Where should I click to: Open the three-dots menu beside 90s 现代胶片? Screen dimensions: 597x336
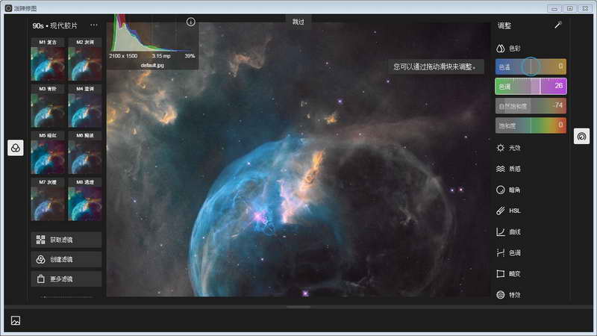[x=94, y=25]
